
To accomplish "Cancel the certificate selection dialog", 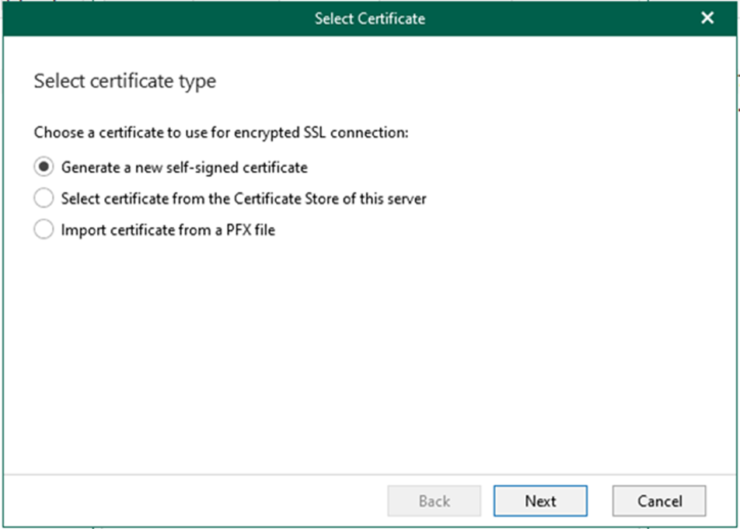I will point(659,501).
